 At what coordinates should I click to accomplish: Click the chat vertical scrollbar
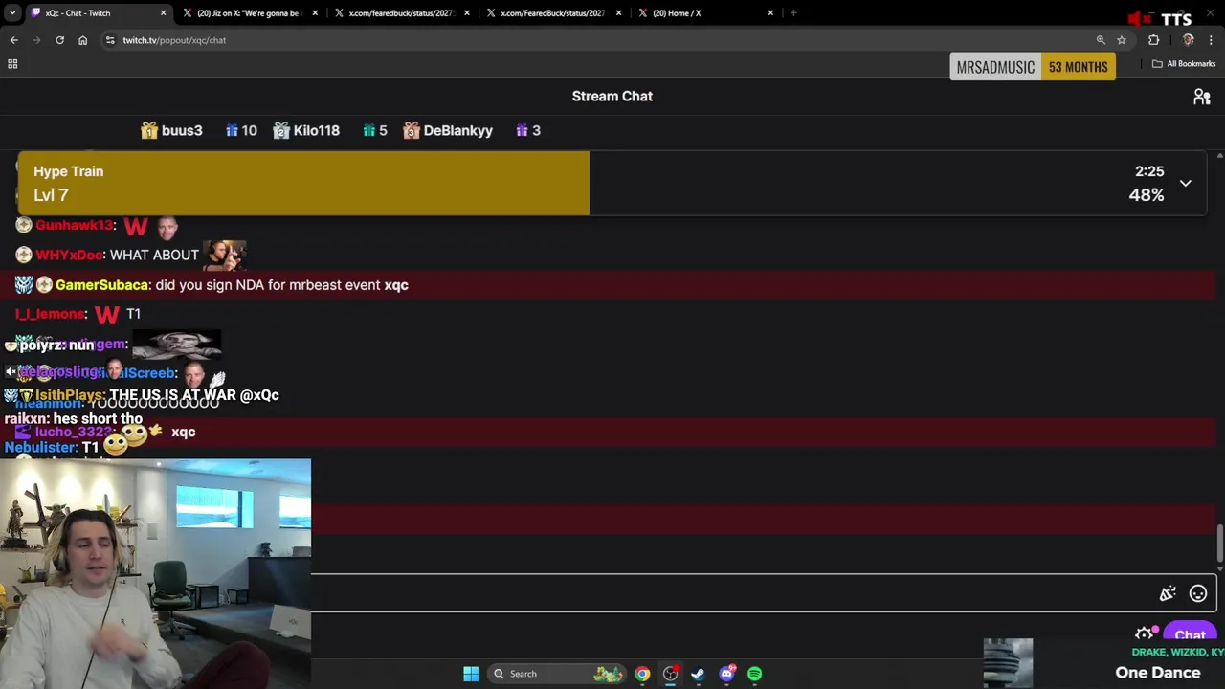[x=1219, y=544]
